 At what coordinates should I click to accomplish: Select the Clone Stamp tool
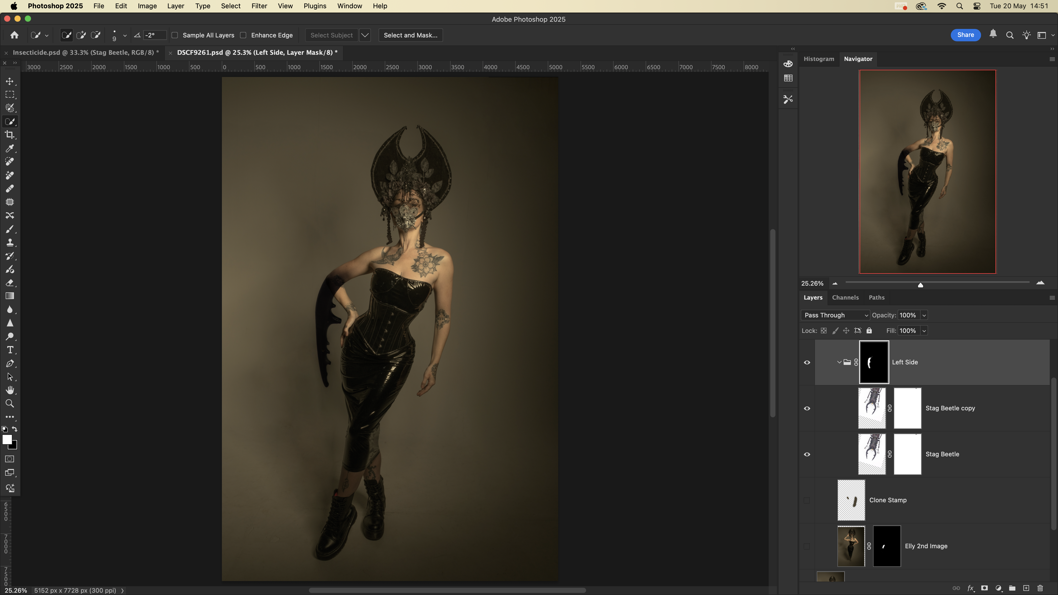point(10,242)
